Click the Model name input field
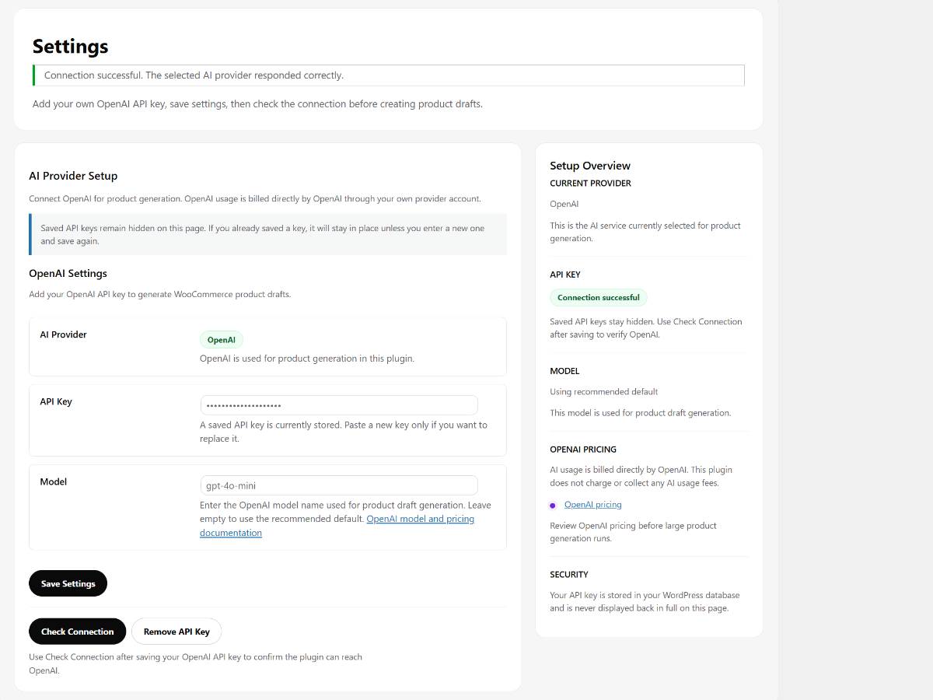The image size is (933, 700). point(339,485)
